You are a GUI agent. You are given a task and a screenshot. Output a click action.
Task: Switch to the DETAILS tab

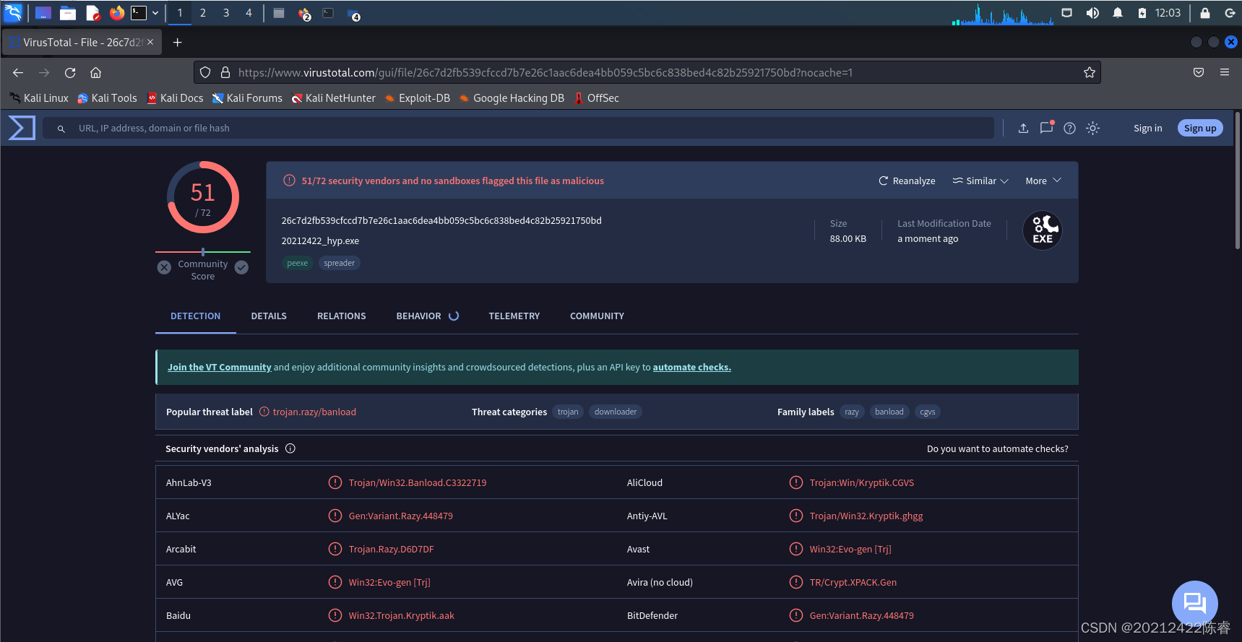point(269,316)
